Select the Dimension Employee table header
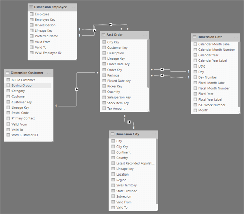Screen dimensions: 244x214 coord(52,7)
